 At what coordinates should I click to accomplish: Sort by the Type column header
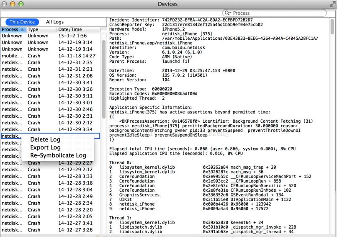click(41, 29)
